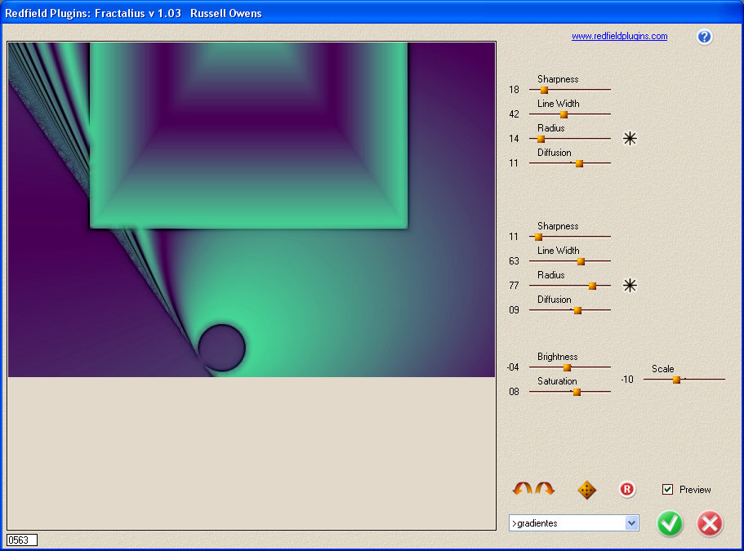Click the undo curved arrow icon
The height and width of the screenshot is (551, 744).
click(523, 489)
